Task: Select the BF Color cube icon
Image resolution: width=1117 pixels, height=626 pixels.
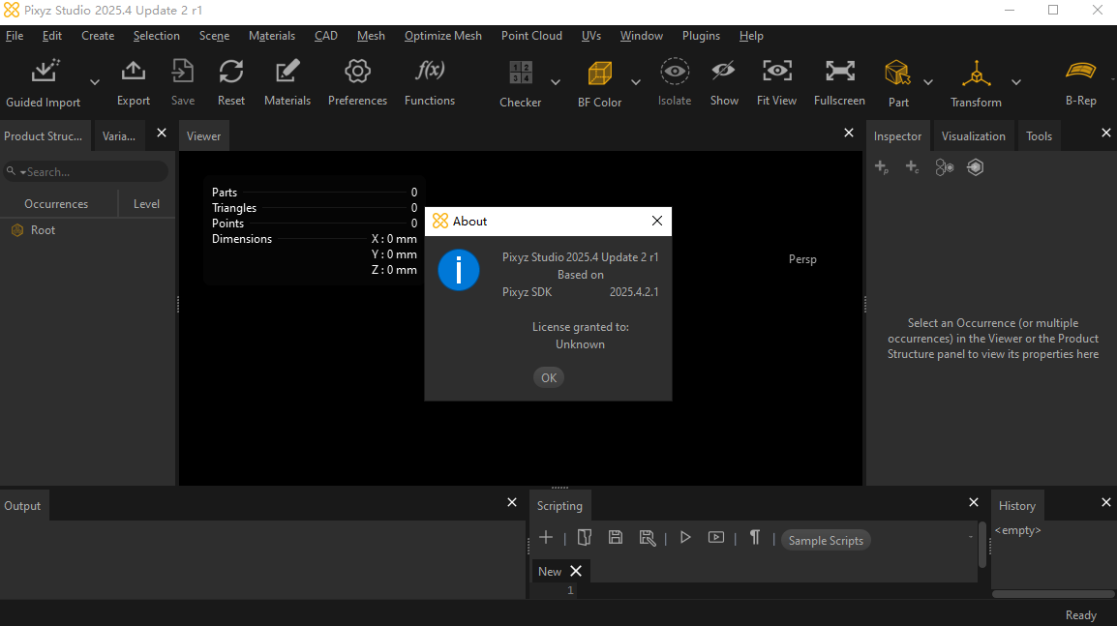Action: 600,73
